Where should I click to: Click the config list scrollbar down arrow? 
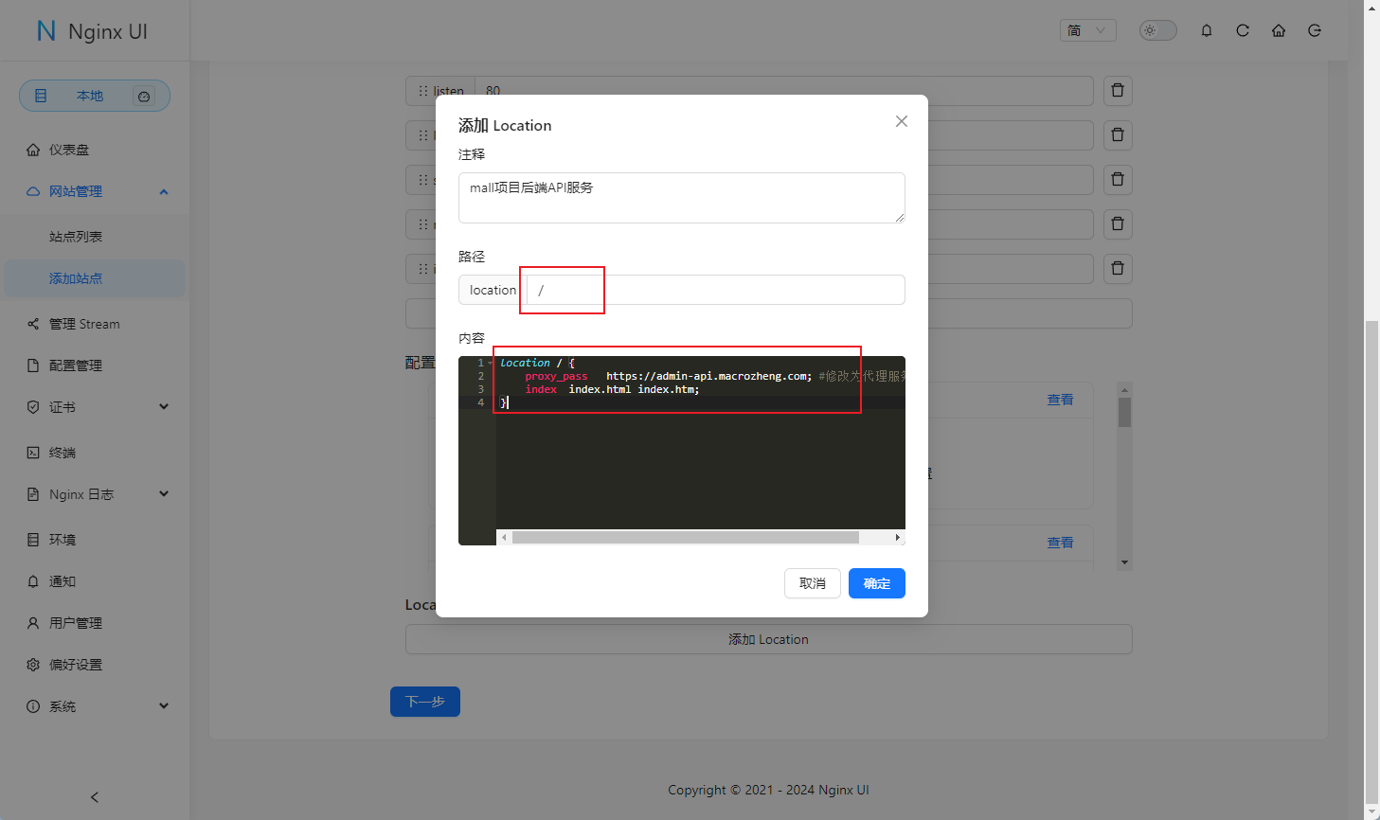click(1125, 562)
